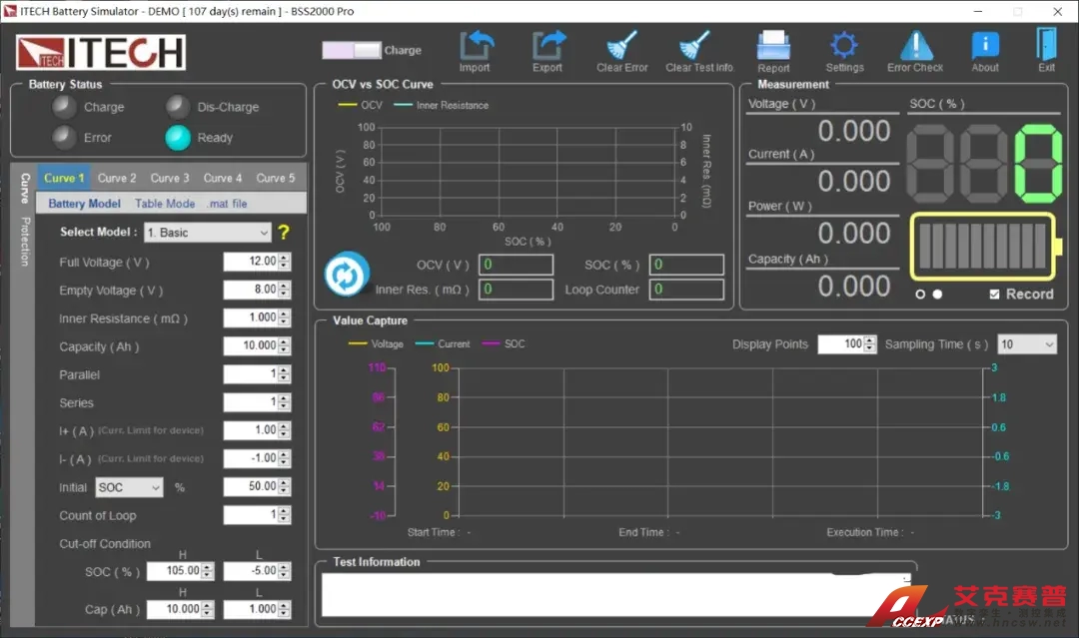The image size is (1079, 638).
Task: Click the Import icon
Action: (x=476, y=46)
